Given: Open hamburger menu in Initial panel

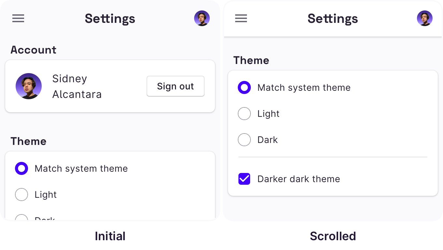Looking at the screenshot, I should pos(18,19).
